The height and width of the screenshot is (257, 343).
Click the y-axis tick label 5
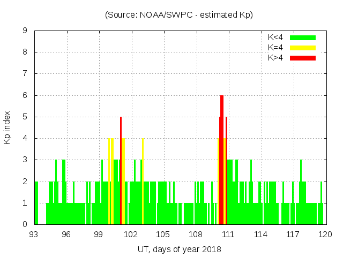tap(25, 117)
